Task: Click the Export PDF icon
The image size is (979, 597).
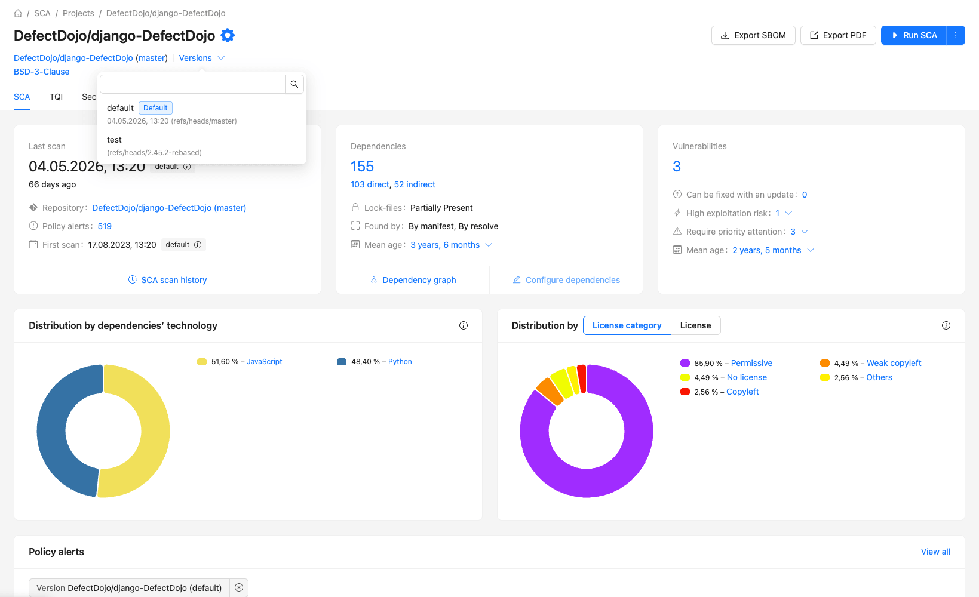Action: pyautogui.click(x=814, y=35)
